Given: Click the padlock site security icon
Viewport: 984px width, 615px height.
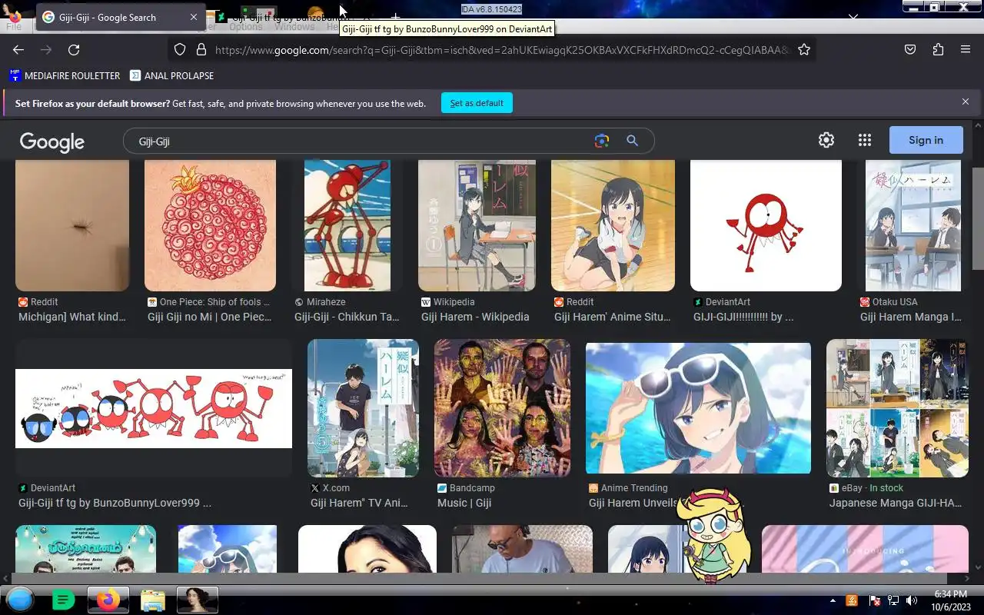Looking at the screenshot, I should click(201, 49).
